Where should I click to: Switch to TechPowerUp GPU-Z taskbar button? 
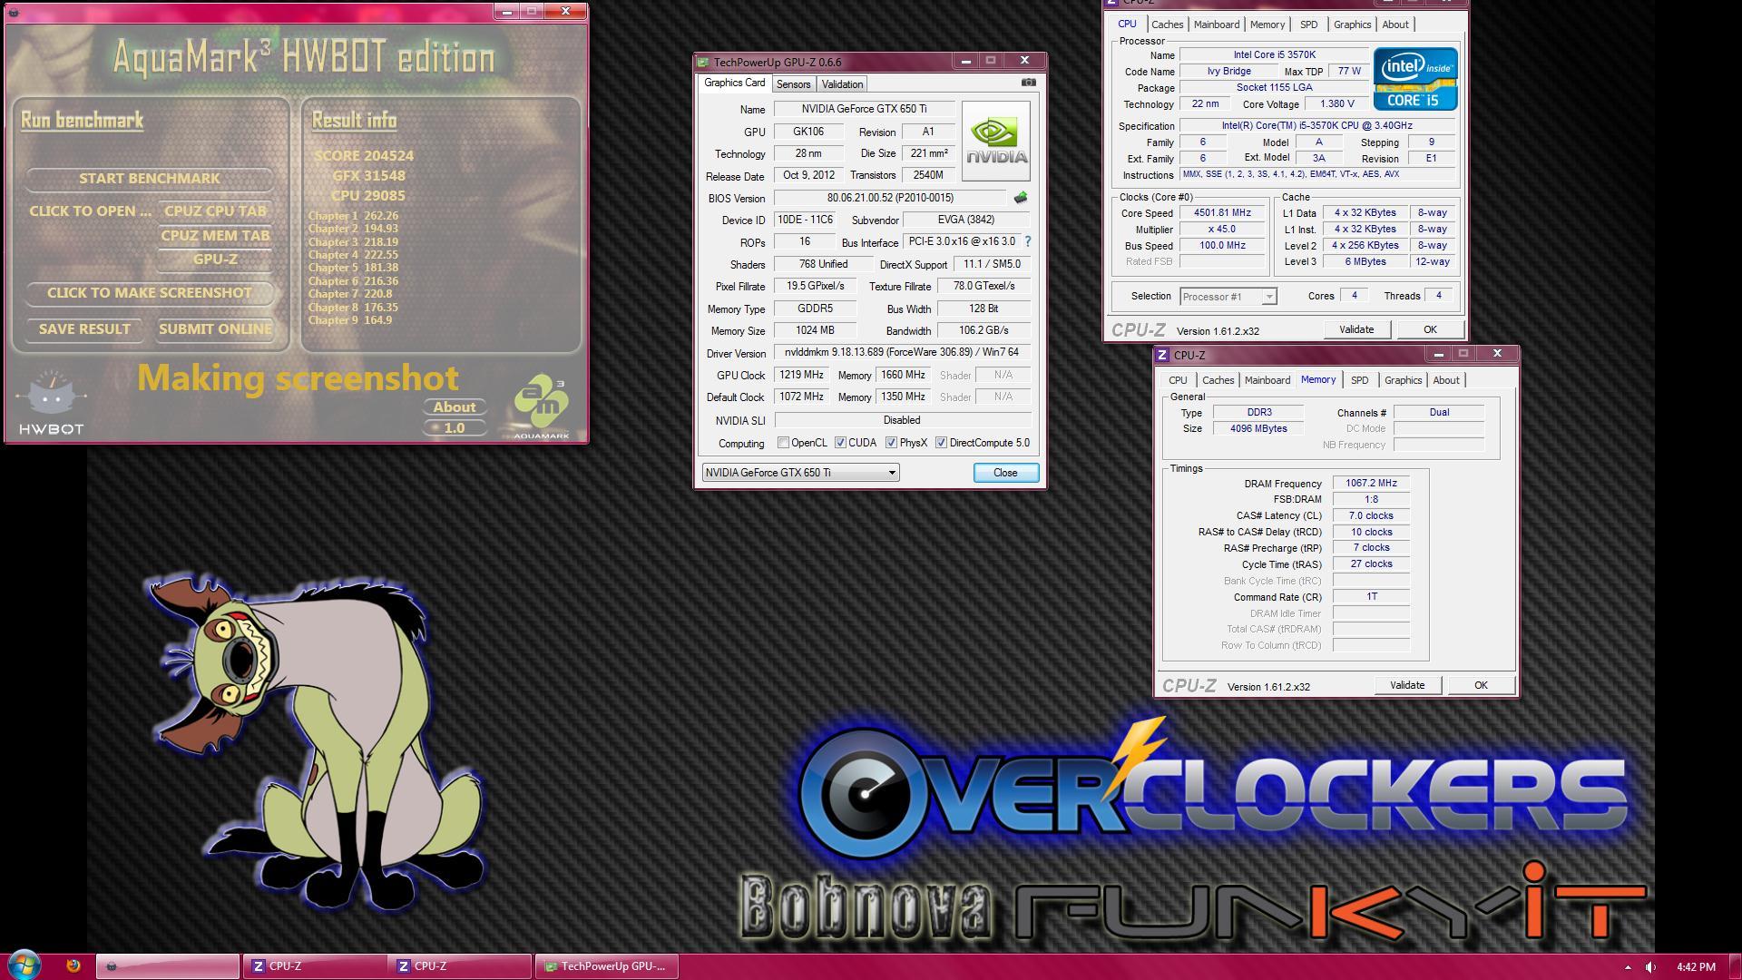tap(606, 966)
